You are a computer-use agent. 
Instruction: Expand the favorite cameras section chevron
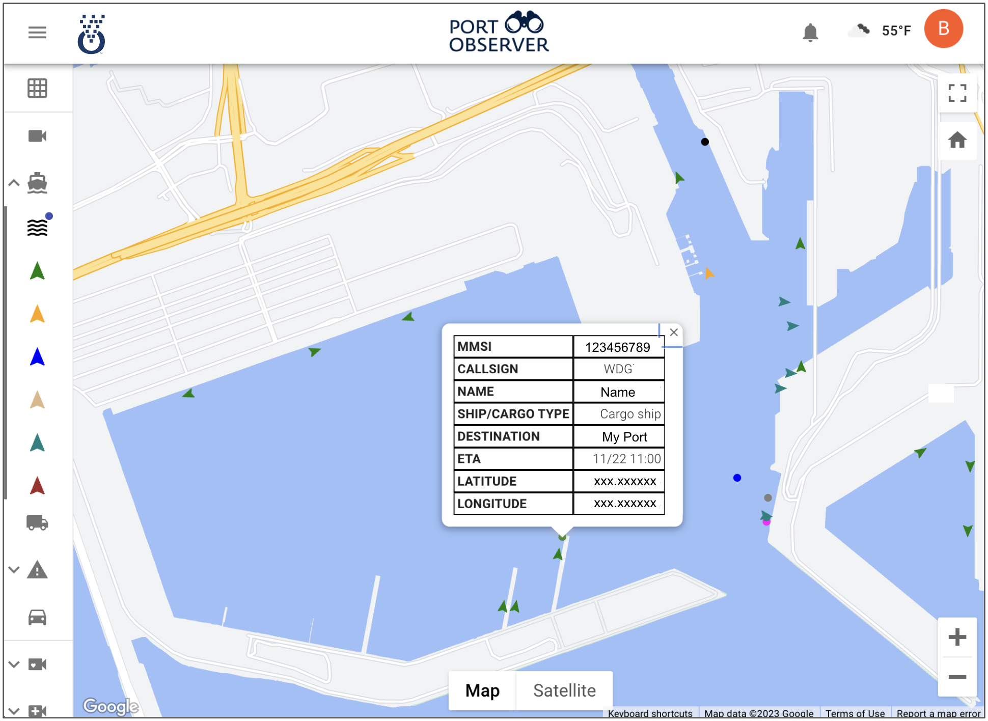(14, 664)
